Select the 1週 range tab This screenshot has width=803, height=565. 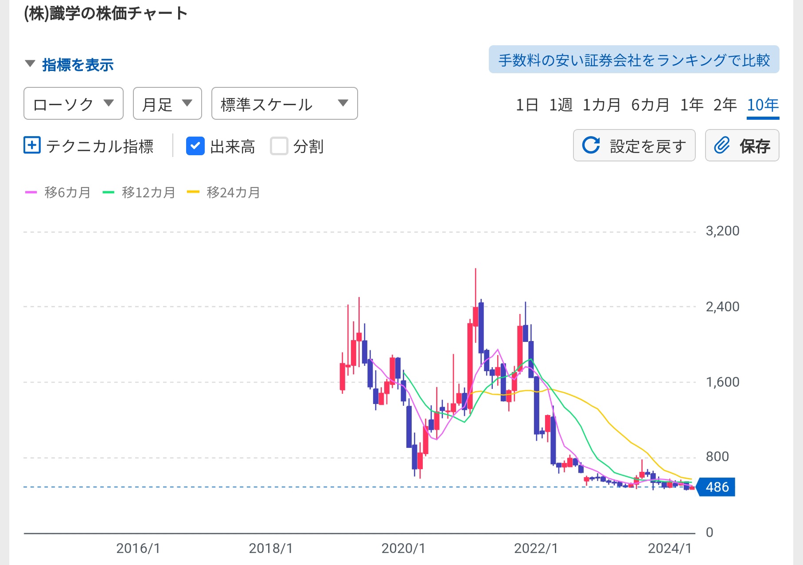pyautogui.click(x=561, y=105)
